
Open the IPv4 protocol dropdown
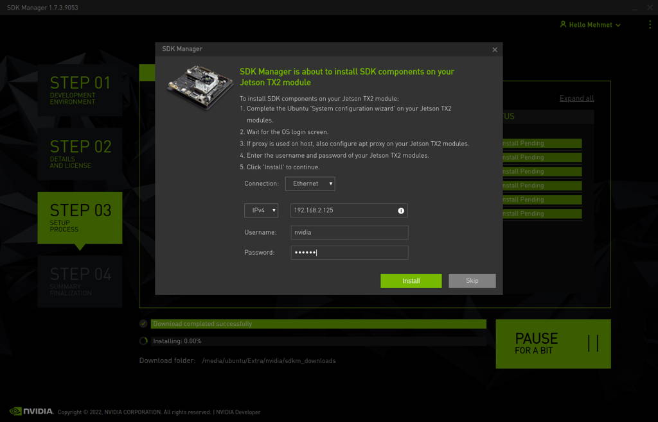pos(261,210)
